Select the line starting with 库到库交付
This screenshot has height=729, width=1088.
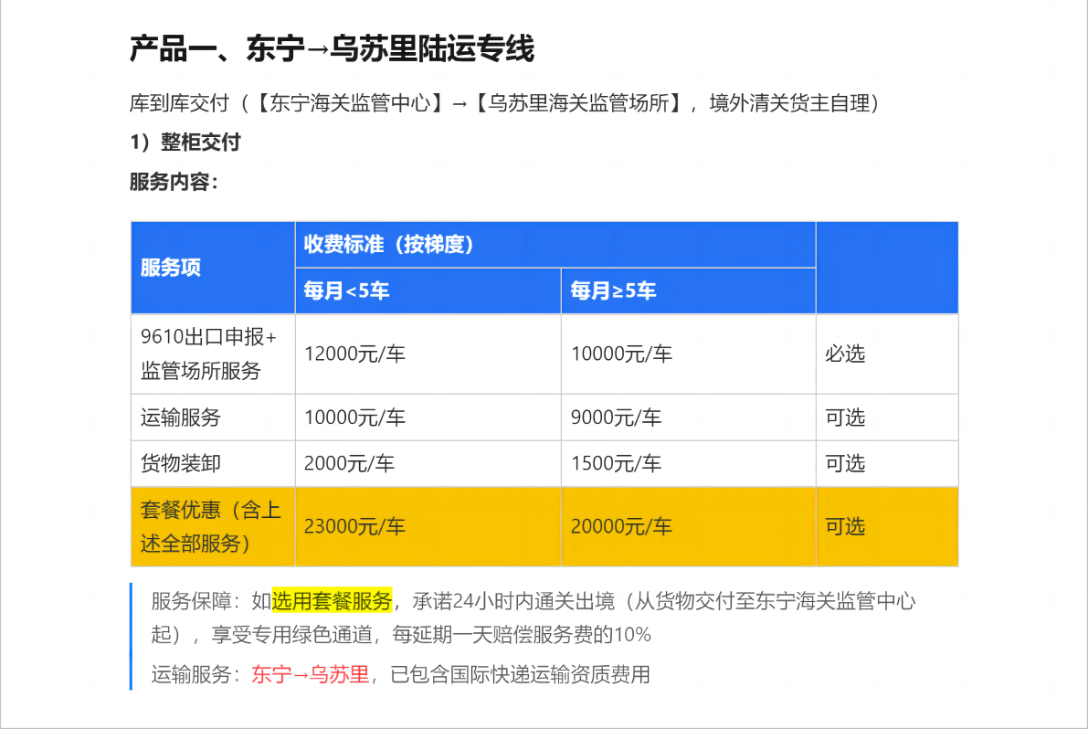tap(504, 103)
